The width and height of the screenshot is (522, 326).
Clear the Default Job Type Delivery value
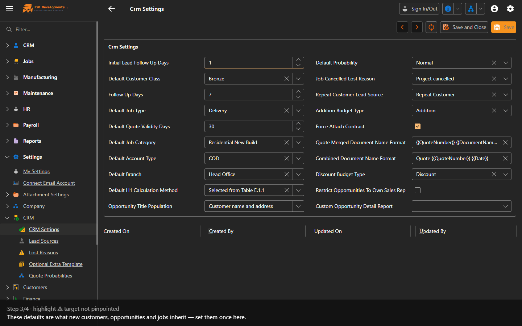tap(287, 110)
